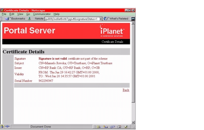Click the scrollbar down arrow

133,122
